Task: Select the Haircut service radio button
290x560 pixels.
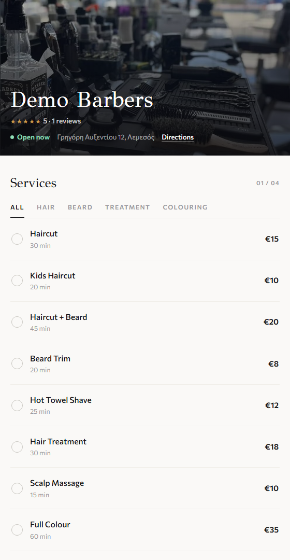Action: (x=17, y=239)
